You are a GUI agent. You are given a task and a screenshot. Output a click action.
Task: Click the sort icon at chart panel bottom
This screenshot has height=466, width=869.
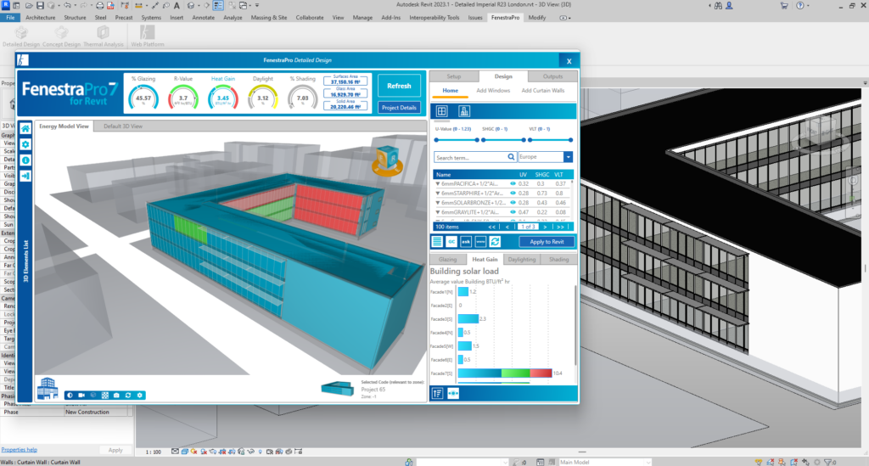point(437,393)
